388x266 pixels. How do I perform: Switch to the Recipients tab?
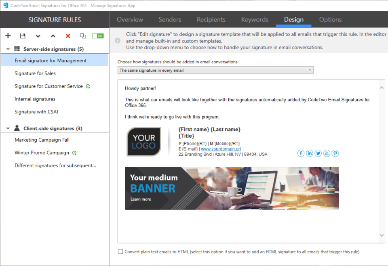[211, 19]
